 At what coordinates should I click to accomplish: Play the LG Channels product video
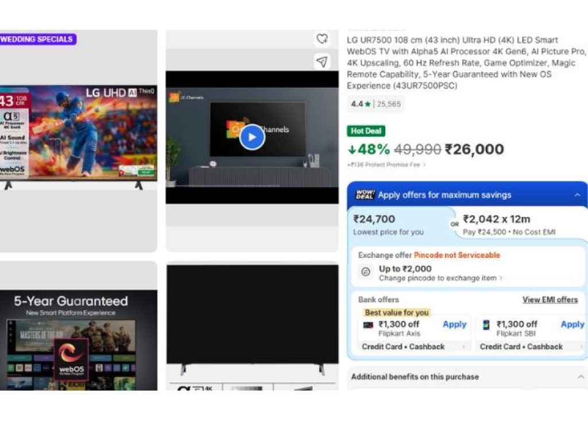point(252,137)
